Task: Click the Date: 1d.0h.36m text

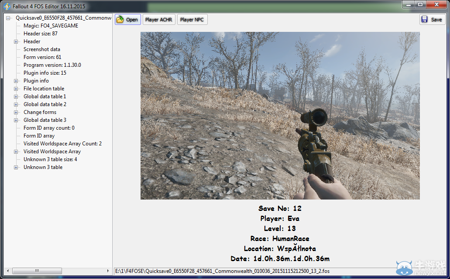Action: point(280,258)
